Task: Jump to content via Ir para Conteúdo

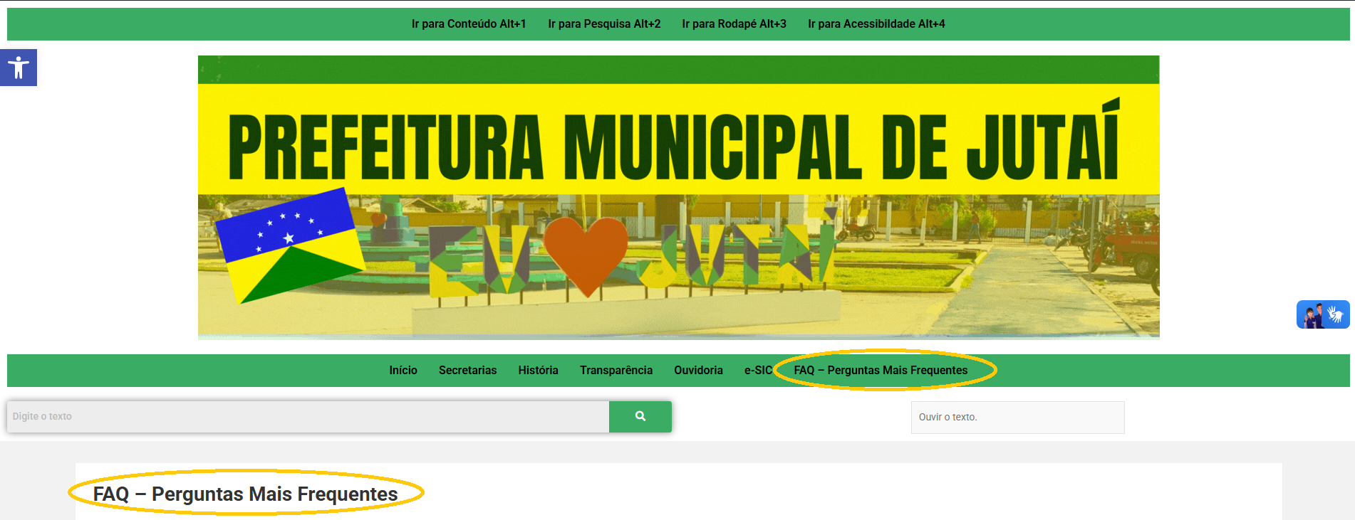Action: pyautogui.click(x=468, y=24)
